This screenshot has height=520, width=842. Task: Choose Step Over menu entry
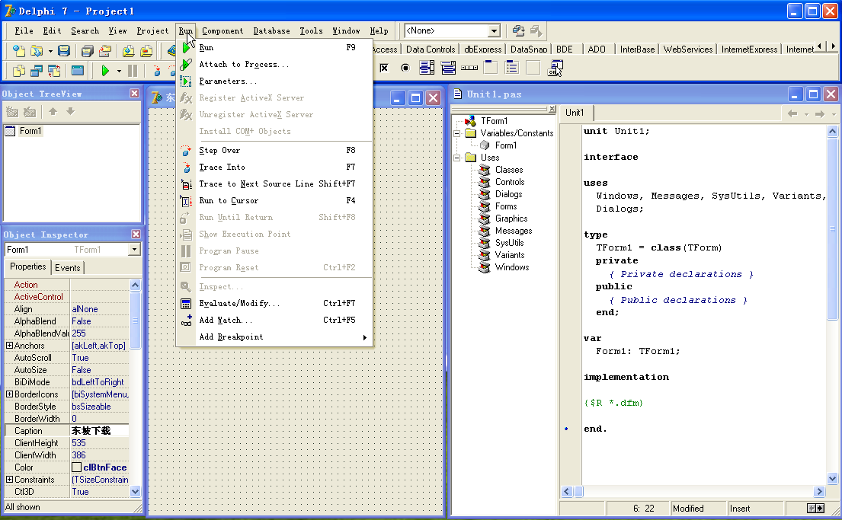click(274, 151)
